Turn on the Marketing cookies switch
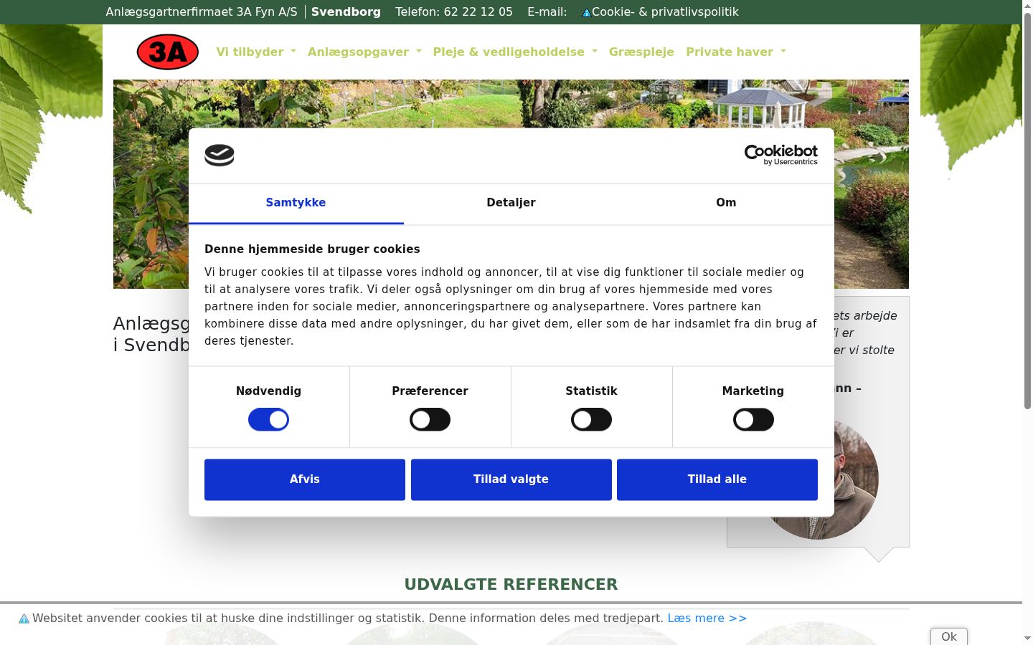This screenshot has width=1033, height=645. click(x=753, y=420)
